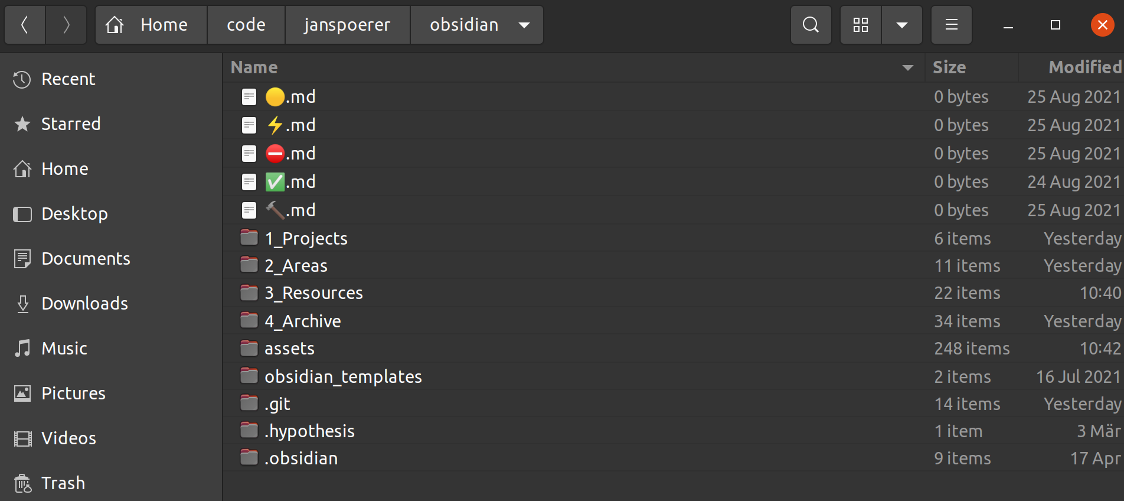Select the obsidian_templates folder
The width and height of the screenshot is (1124, 501).
coord(343,377)
